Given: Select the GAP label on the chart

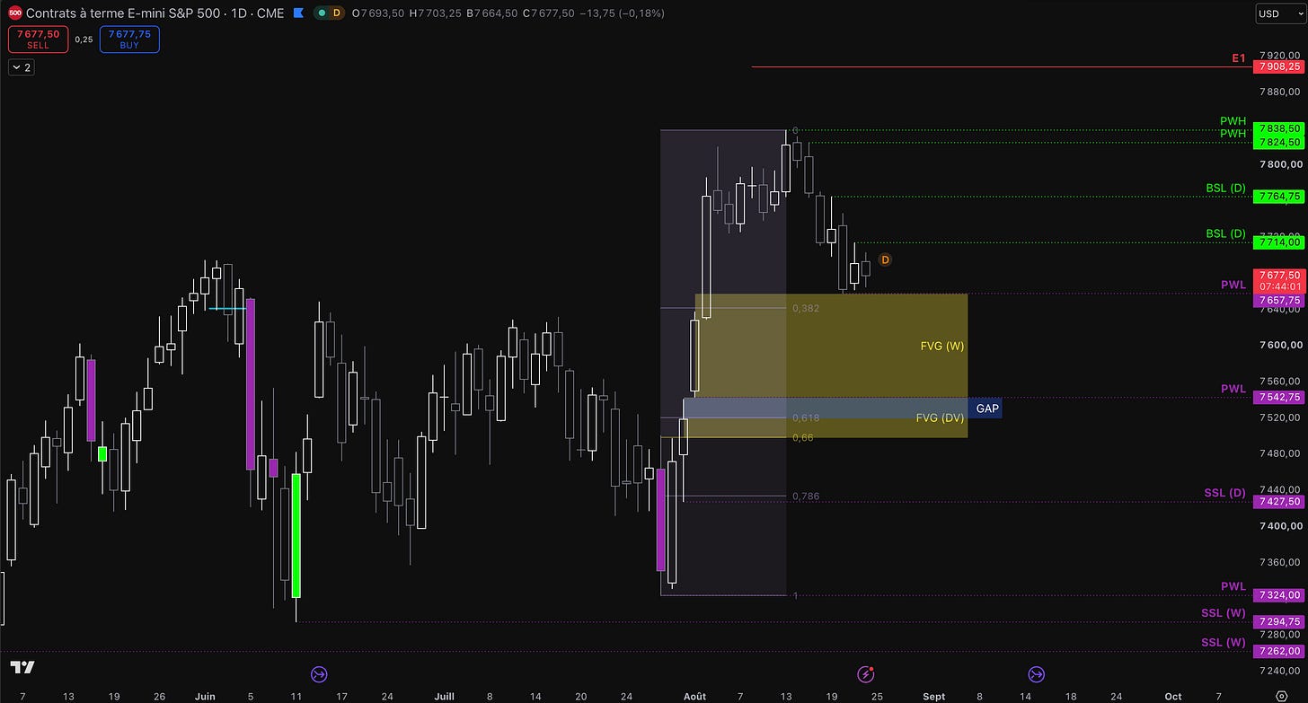Looking at the screenshot, I should coord(986,409).
